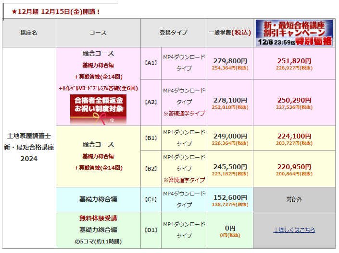Click the 受講タイプ column header
The width and height of the screenshot is (339, 253).
[x=174, y=33]
